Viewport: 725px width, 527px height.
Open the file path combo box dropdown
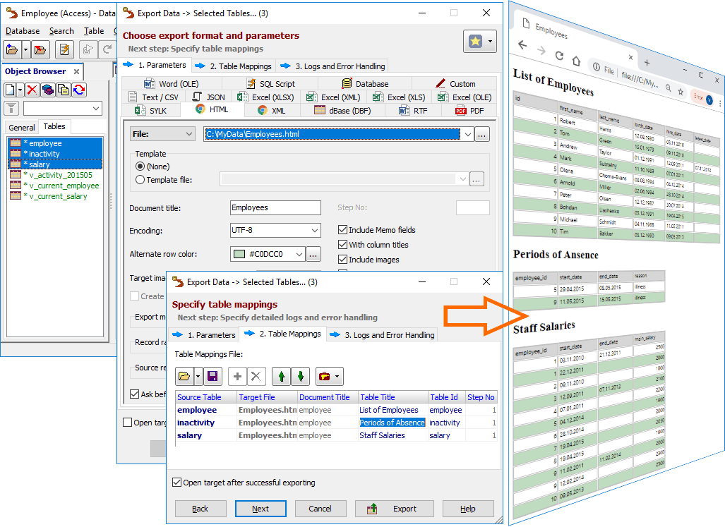pos(467,134)
